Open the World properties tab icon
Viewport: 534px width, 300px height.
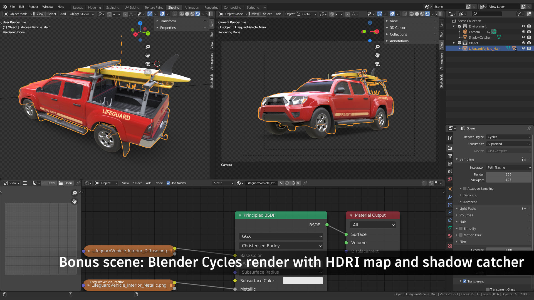click(x=450, y=179)
